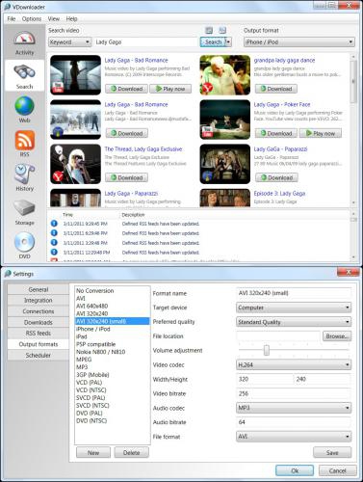
Task: Switch to Downloads settings tab
Action: (x=39, y=322)
